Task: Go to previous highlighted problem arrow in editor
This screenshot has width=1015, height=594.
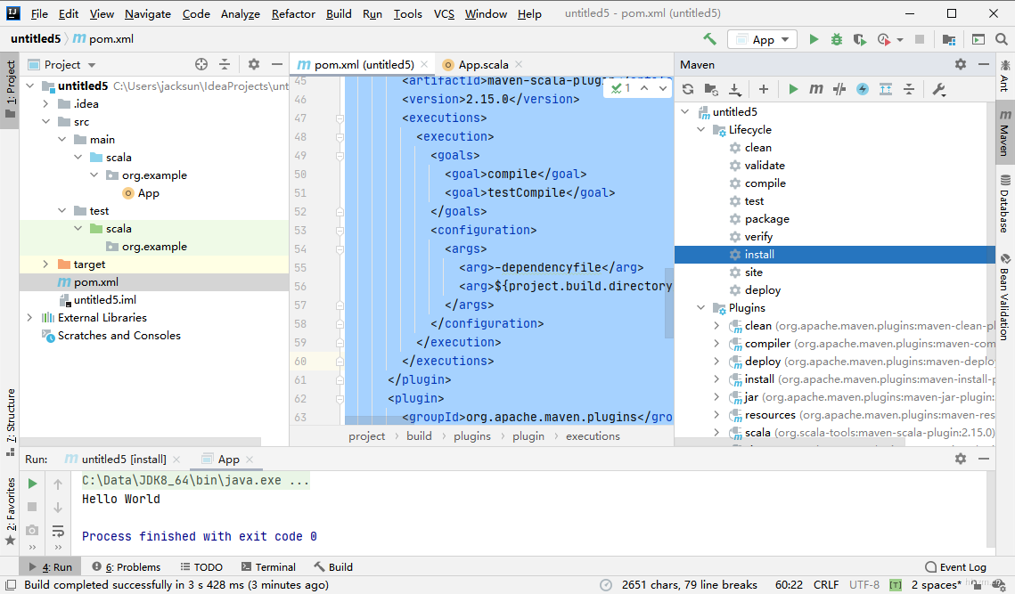Action: point(644,88)
